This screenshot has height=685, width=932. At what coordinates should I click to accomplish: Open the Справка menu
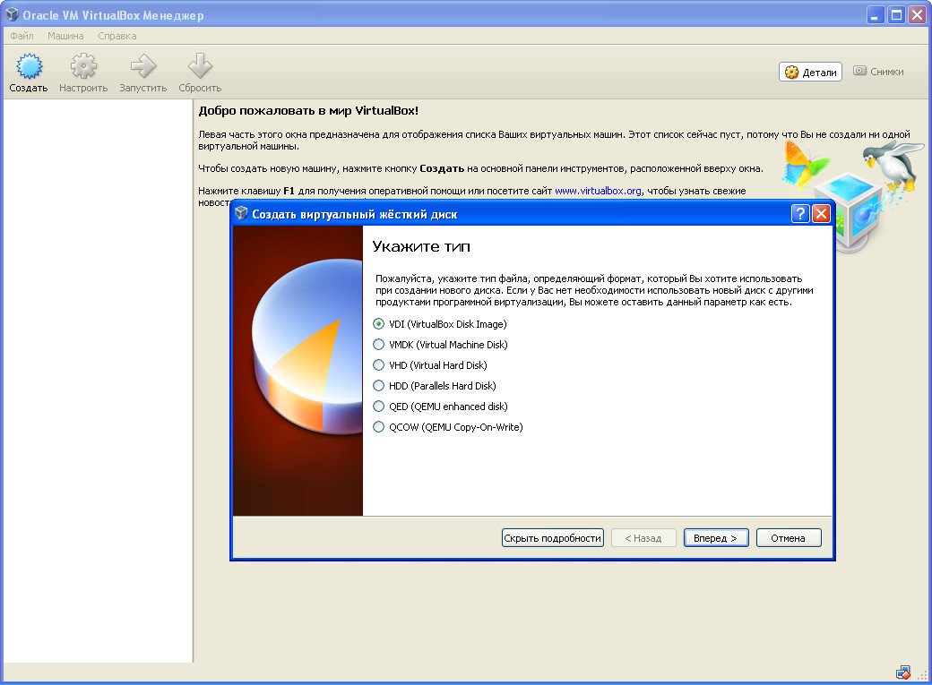(117, 37)
